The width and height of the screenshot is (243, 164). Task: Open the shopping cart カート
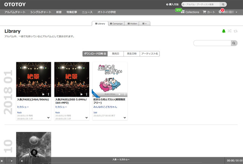click(209, 12)
